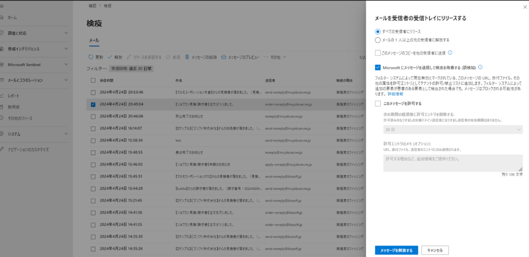Close the release panel with X icon
529x257 pixels.
[x=525, y=7]
